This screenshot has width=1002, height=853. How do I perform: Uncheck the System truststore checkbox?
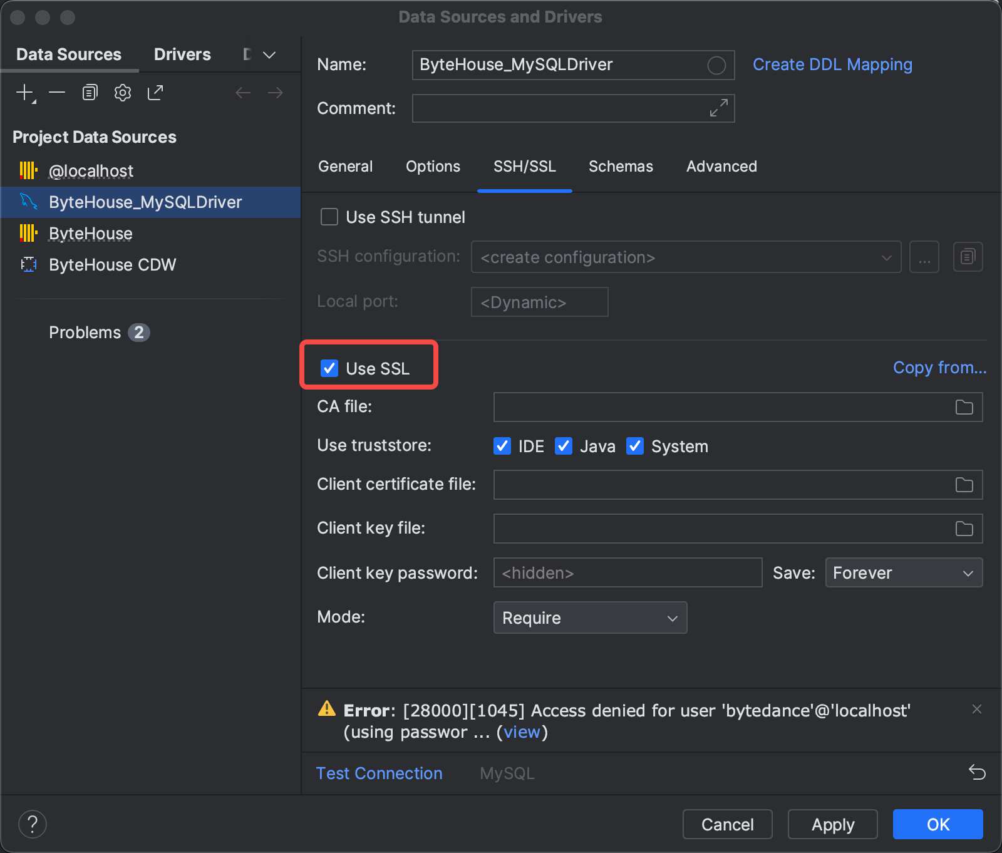pyautogui.click(x=635, y=446)
